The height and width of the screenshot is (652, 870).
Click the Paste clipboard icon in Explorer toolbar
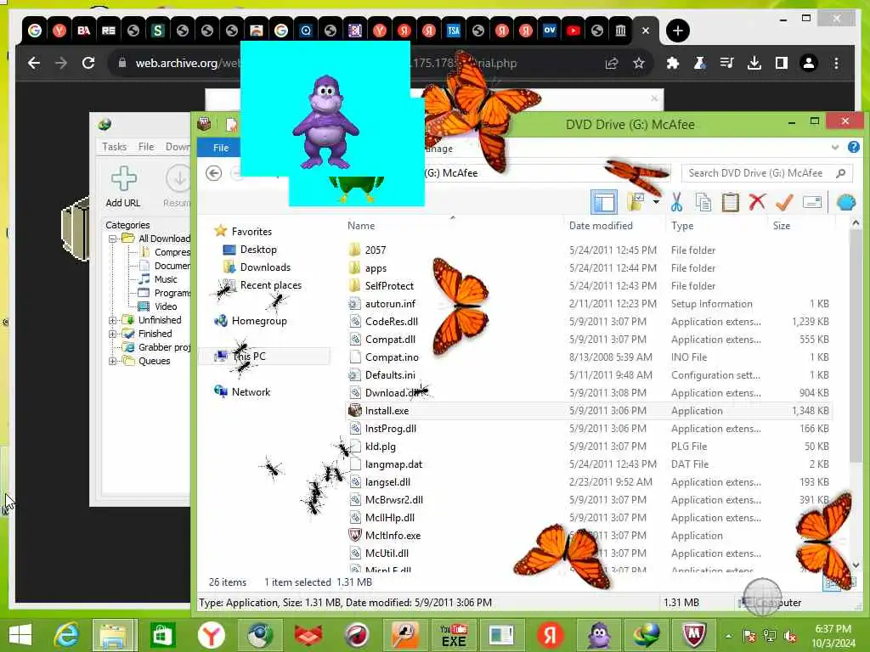pyautogui.click(x=730, y=202)
